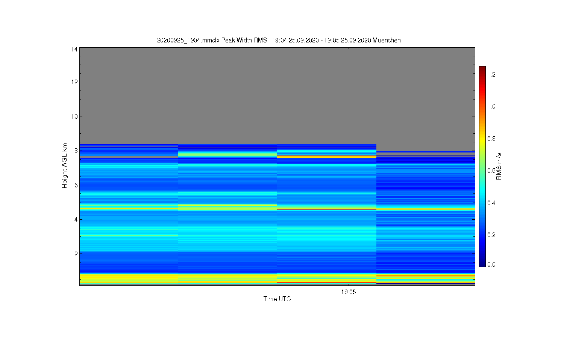Click the 'RMS m/s' colorbar label
564x338 pixels.
[499, 166]
